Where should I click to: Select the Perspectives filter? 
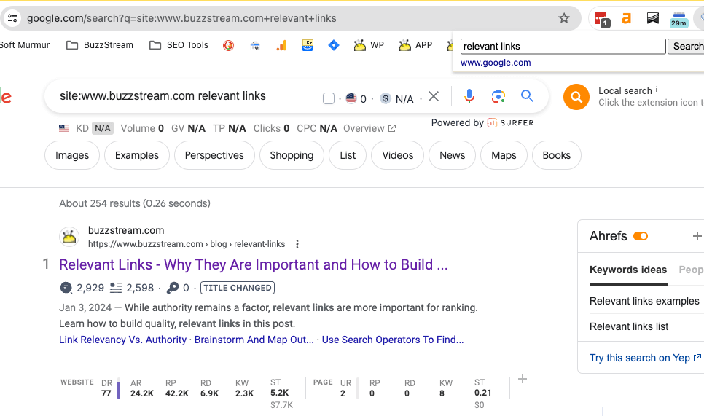click(x=214, y=155)
